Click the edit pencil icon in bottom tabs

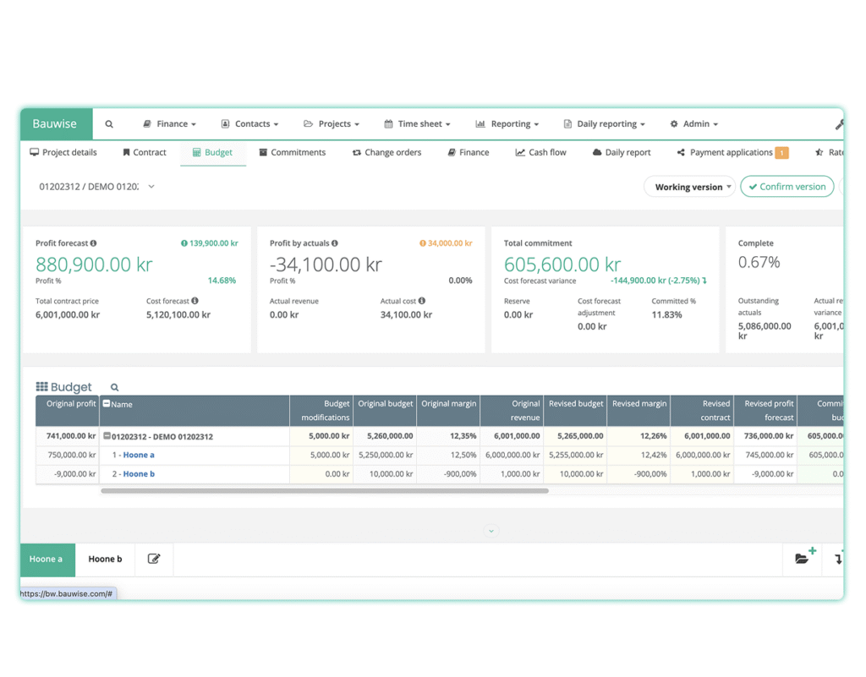click(154, 559)
